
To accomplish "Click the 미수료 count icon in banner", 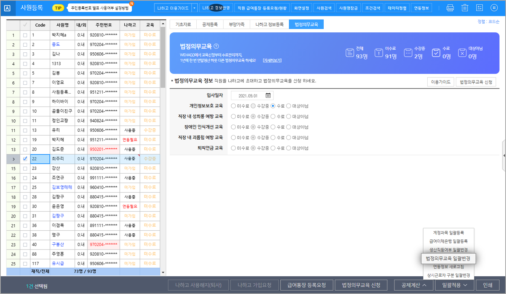I will pyautogui.click(x=379, y=53).
